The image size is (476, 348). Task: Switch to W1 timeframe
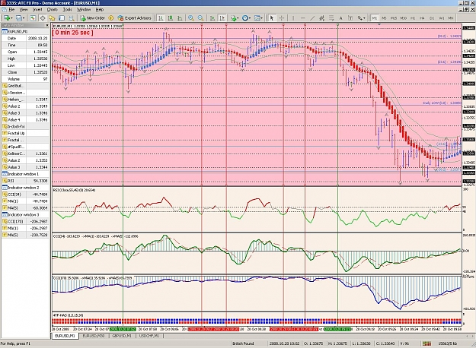pyautogui.click(x=442, y=18)
